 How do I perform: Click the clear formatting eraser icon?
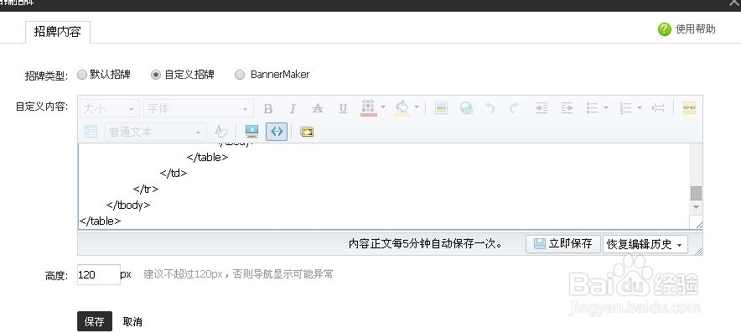click(221, 132)
